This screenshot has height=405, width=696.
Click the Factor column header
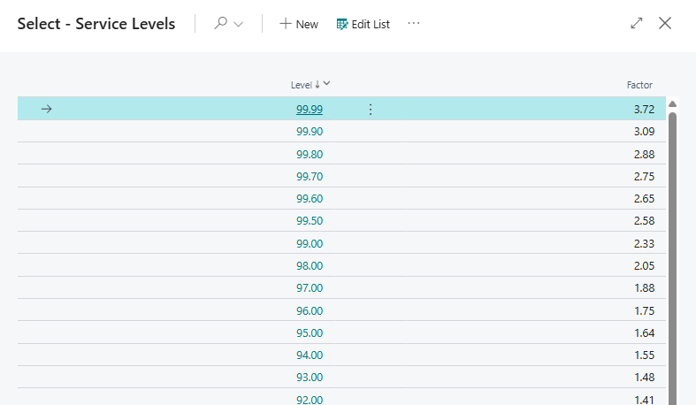[x=639, y=85]
